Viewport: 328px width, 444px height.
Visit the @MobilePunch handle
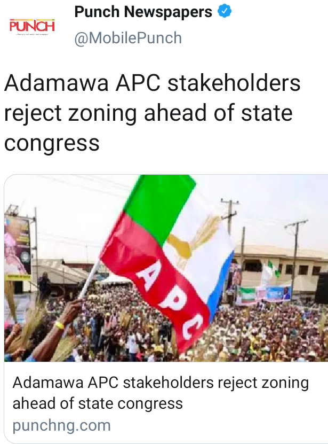click(128, 38)
